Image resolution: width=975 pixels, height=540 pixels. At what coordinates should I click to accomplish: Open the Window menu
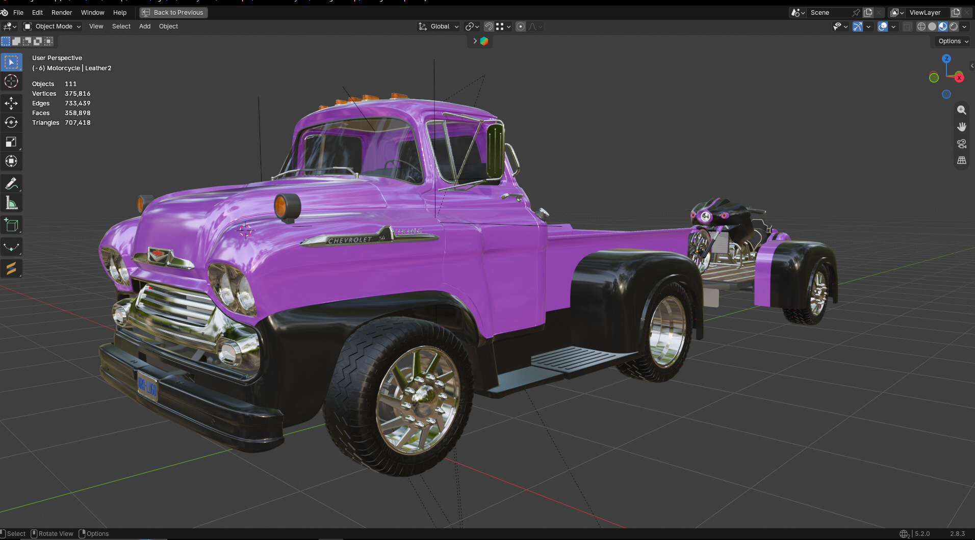(92, 12)
